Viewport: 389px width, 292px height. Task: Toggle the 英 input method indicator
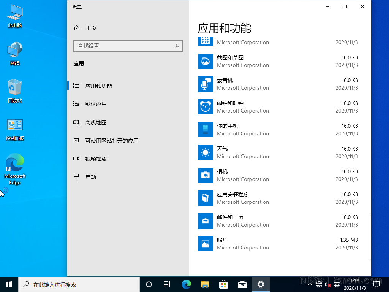[337, 284]
